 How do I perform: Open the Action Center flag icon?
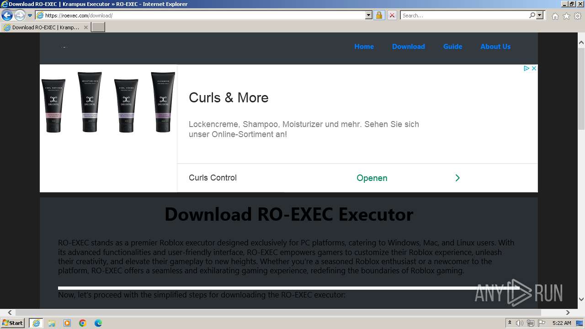pyautogui.click(x=542, y=323)
